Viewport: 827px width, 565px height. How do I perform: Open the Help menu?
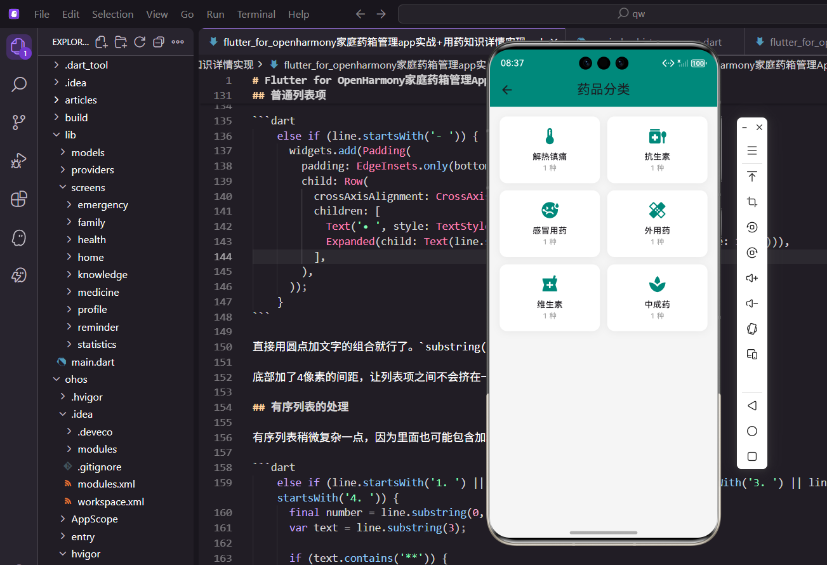[298, 14]
